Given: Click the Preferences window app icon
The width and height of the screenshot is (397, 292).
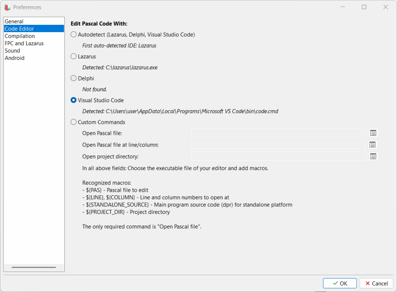Looking at the screenshot, I should pos(7,7).
